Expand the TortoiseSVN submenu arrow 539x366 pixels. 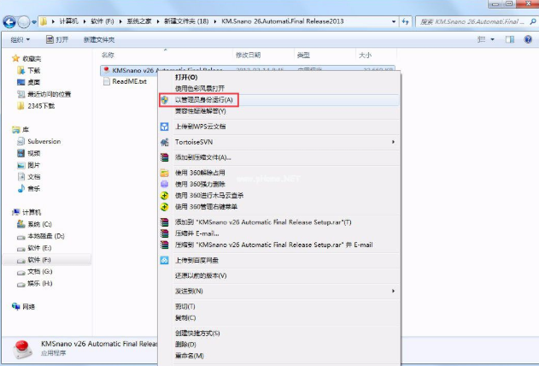click(x=393, y=142)
